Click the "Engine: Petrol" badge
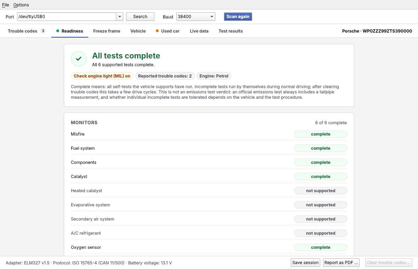 click(214, 76)
